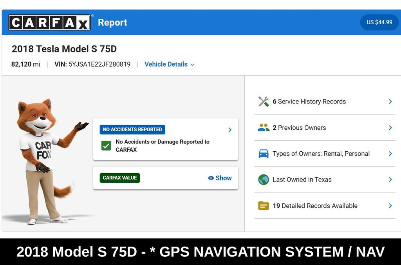Image resolution: width=401 pixels, height=265 pixels.
Task: Click the CARFAX VALUE badge
Action: click(120, 178)
